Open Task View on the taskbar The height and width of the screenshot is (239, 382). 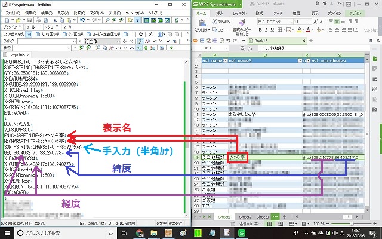pyautogui.click(x=124, y=233)
